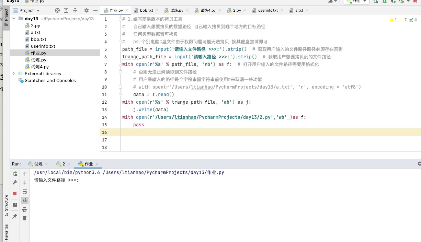Open the Structure tool window button
The height and width of the screenshot is (242, 421).
tap(6, 205)
